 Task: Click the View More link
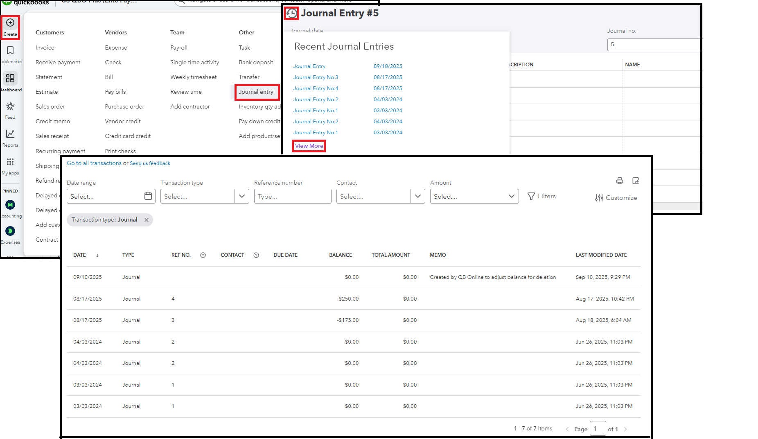[x=309, y=146]
